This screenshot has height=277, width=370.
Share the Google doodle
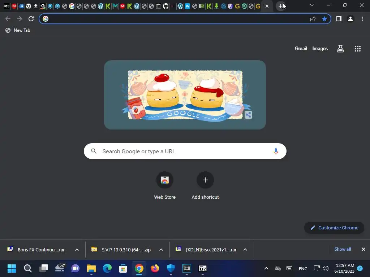click(x=248, y=115)
